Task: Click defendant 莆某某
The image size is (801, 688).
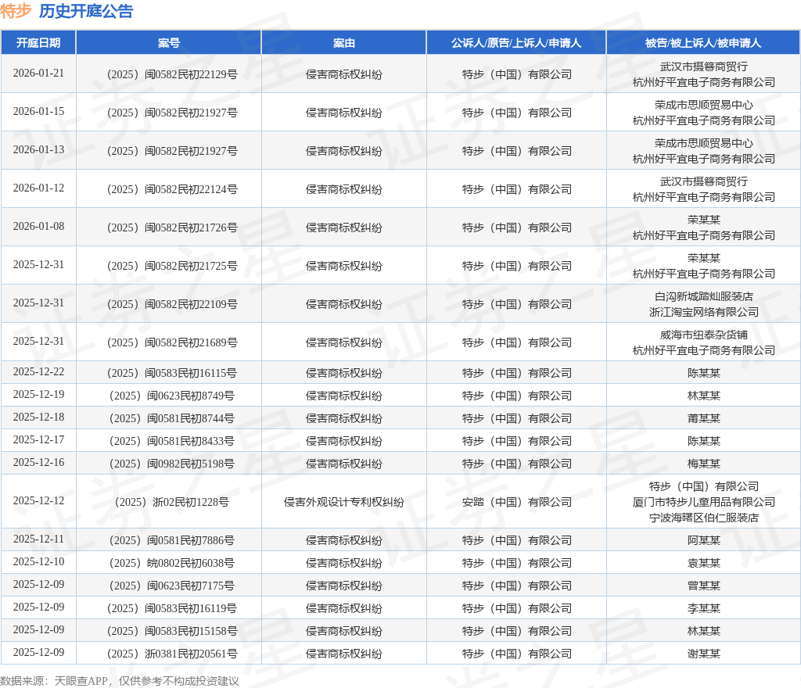Action: click(703, 418)
